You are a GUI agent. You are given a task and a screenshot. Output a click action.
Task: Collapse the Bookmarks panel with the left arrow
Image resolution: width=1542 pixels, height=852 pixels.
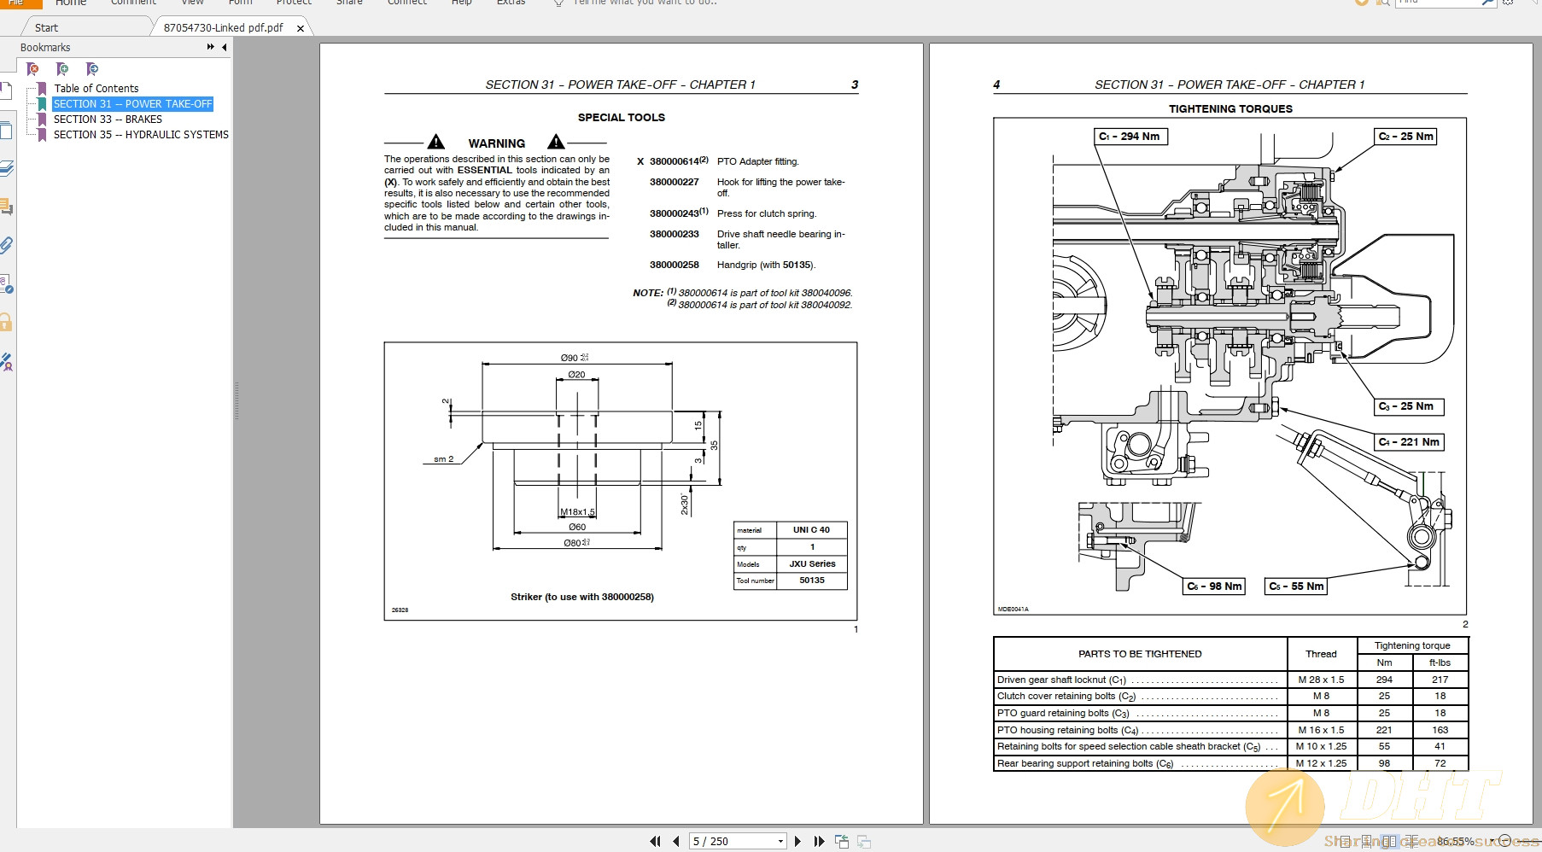(223, 47)
